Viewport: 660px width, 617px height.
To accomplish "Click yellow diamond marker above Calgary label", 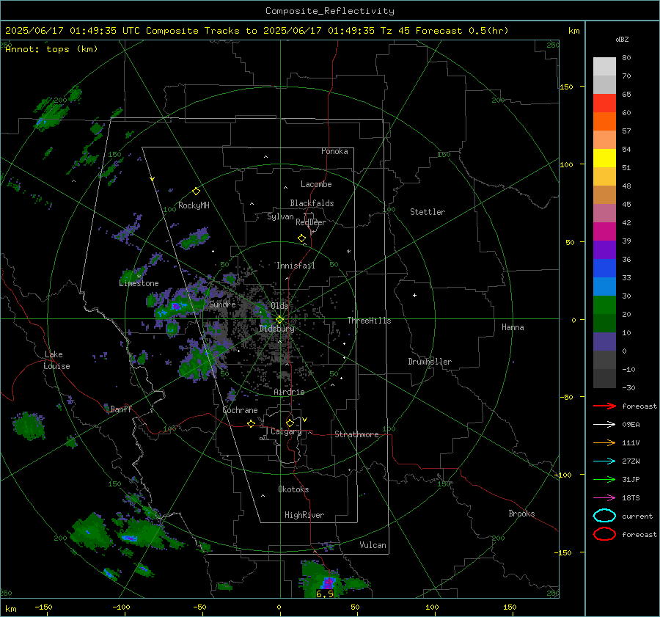I will (290, 423).
